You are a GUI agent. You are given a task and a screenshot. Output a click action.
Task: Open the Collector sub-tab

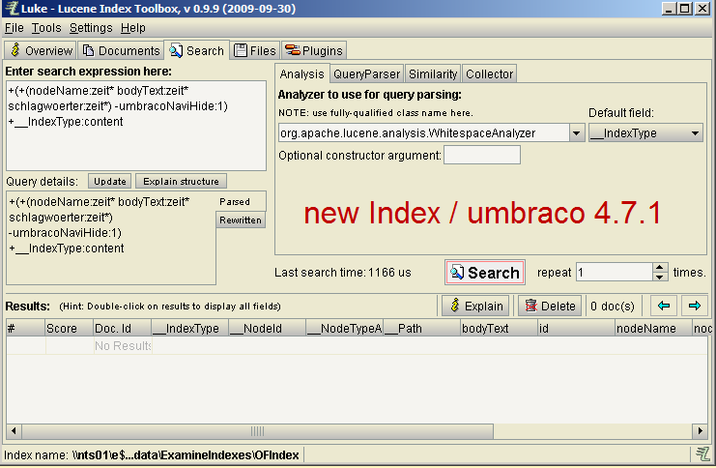pos(490,74)
